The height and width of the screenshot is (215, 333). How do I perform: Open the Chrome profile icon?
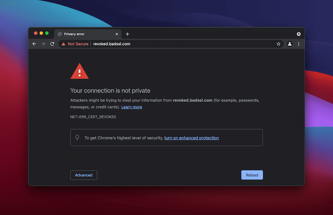click(289, 44)
